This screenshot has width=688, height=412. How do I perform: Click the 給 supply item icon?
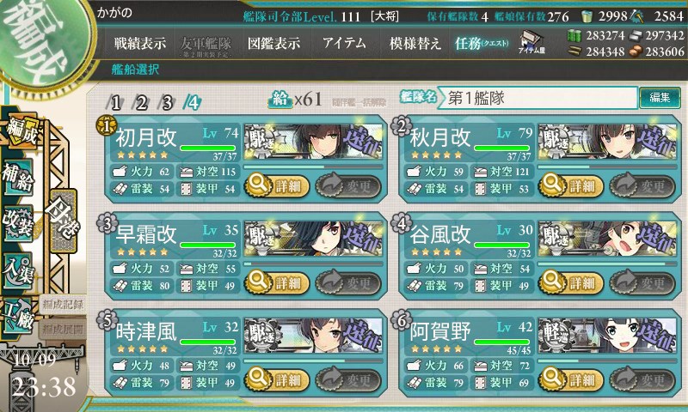pyautogui.click(x=280, y=100)
